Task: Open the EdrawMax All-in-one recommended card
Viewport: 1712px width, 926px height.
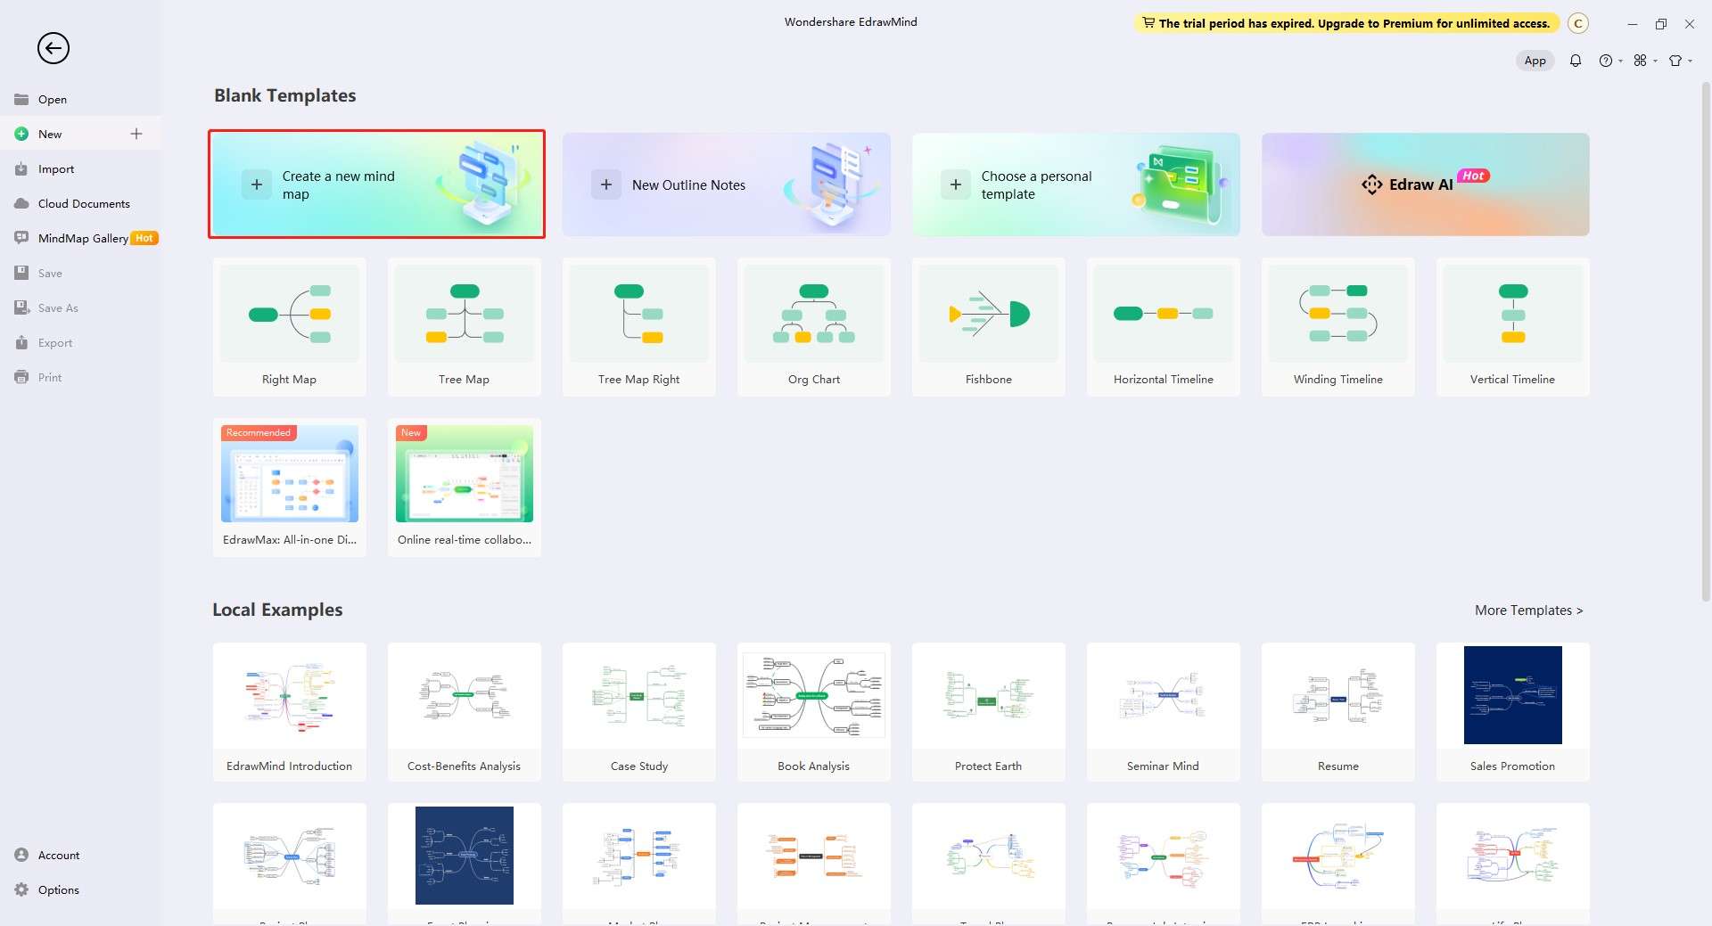Action: click(289, 488)
